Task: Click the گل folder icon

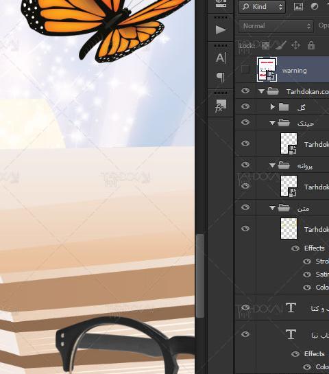Action: [x=284, y=107]
